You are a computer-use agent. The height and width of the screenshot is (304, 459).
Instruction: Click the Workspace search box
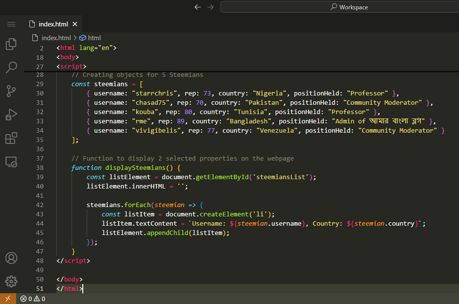pyautogui.click(x=339, y=7)
